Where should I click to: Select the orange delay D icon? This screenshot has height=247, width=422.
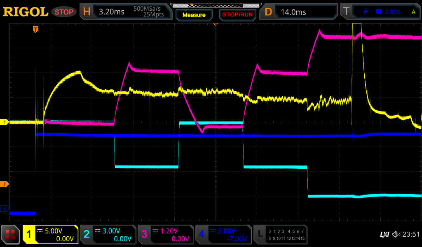coord(268,12)
